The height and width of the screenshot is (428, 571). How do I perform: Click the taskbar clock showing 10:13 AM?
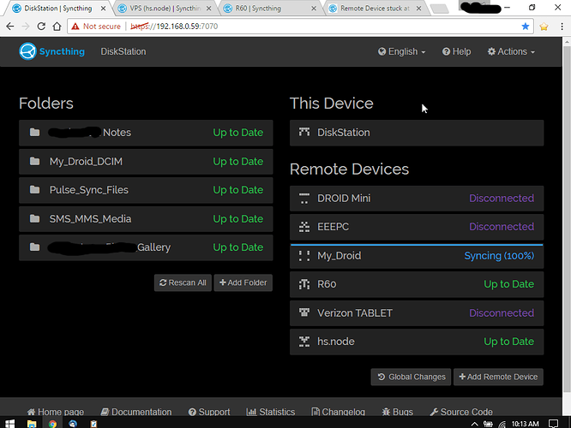[525, 424]
